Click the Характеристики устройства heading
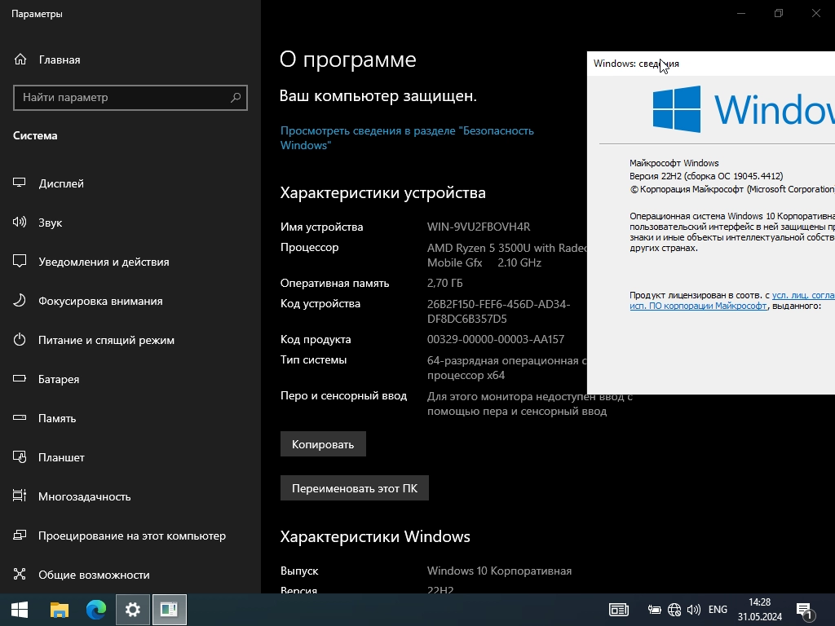Screen dimensions: 835x626 point(383,192)
